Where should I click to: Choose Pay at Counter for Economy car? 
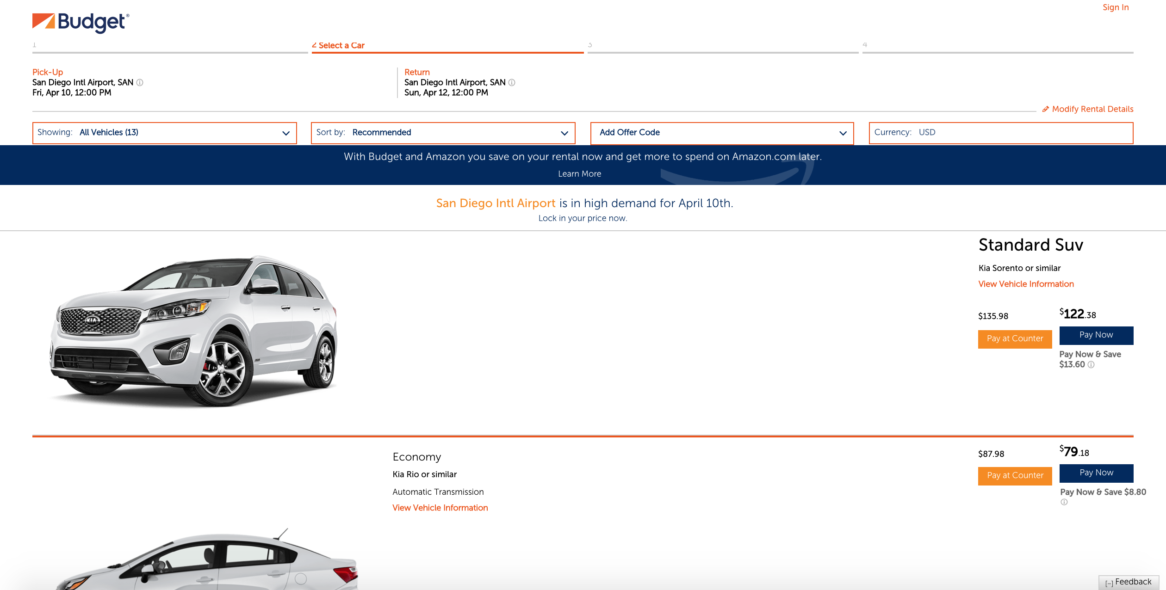tap(1015, 476)
